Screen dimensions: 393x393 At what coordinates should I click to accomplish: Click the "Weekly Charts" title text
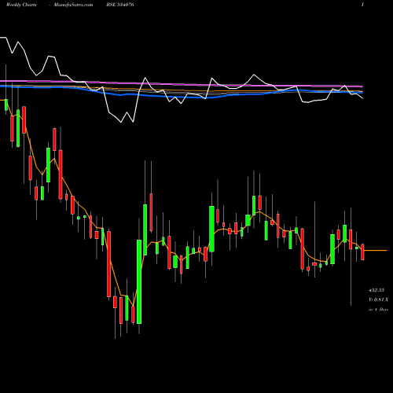pyautogui.click(x=21, y=5)
